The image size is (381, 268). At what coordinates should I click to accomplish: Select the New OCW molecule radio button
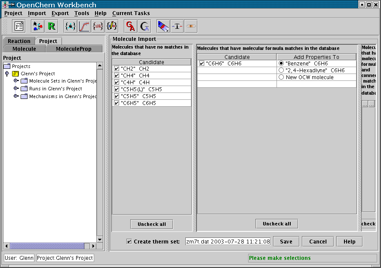click(x=281, y=77)
